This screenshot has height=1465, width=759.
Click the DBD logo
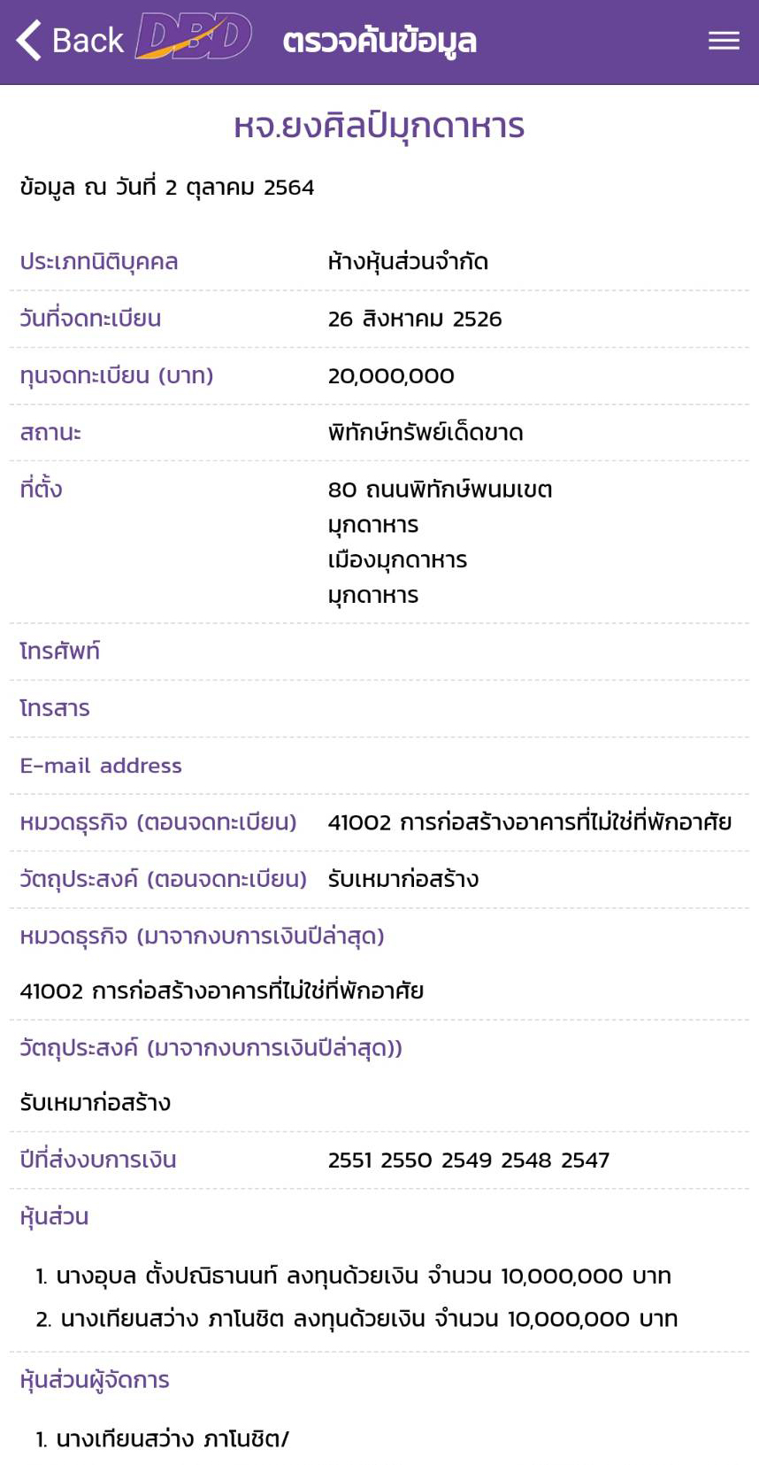point(194,38)
